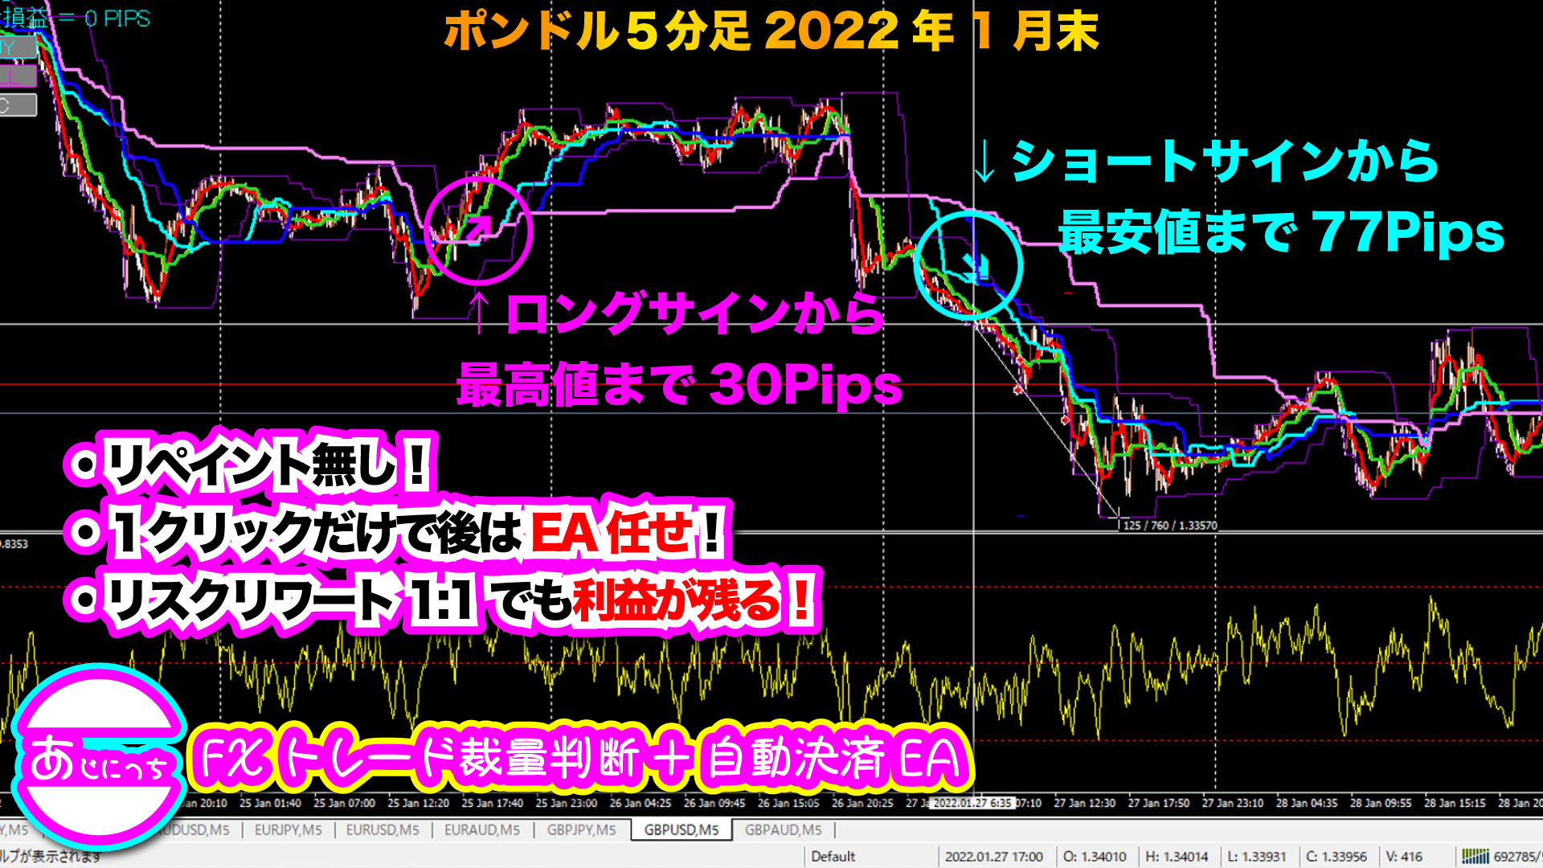
Task: Open the EURUSD,M5 chart tab
Action: coord(383,829)
